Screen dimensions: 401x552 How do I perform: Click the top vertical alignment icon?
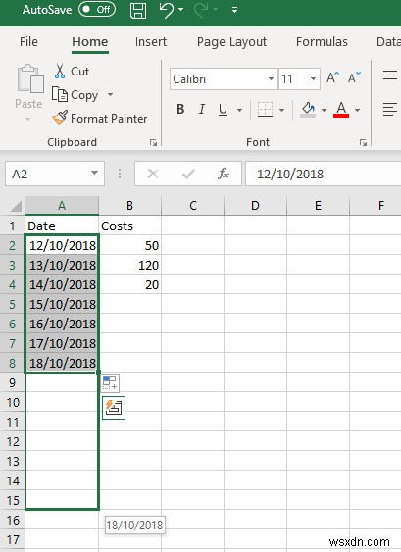click(x=390, y=75)
